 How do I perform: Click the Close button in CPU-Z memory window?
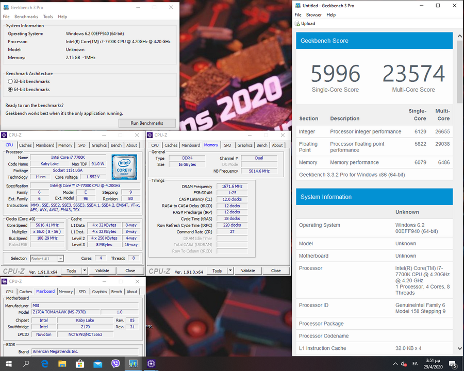pos(276,271)
